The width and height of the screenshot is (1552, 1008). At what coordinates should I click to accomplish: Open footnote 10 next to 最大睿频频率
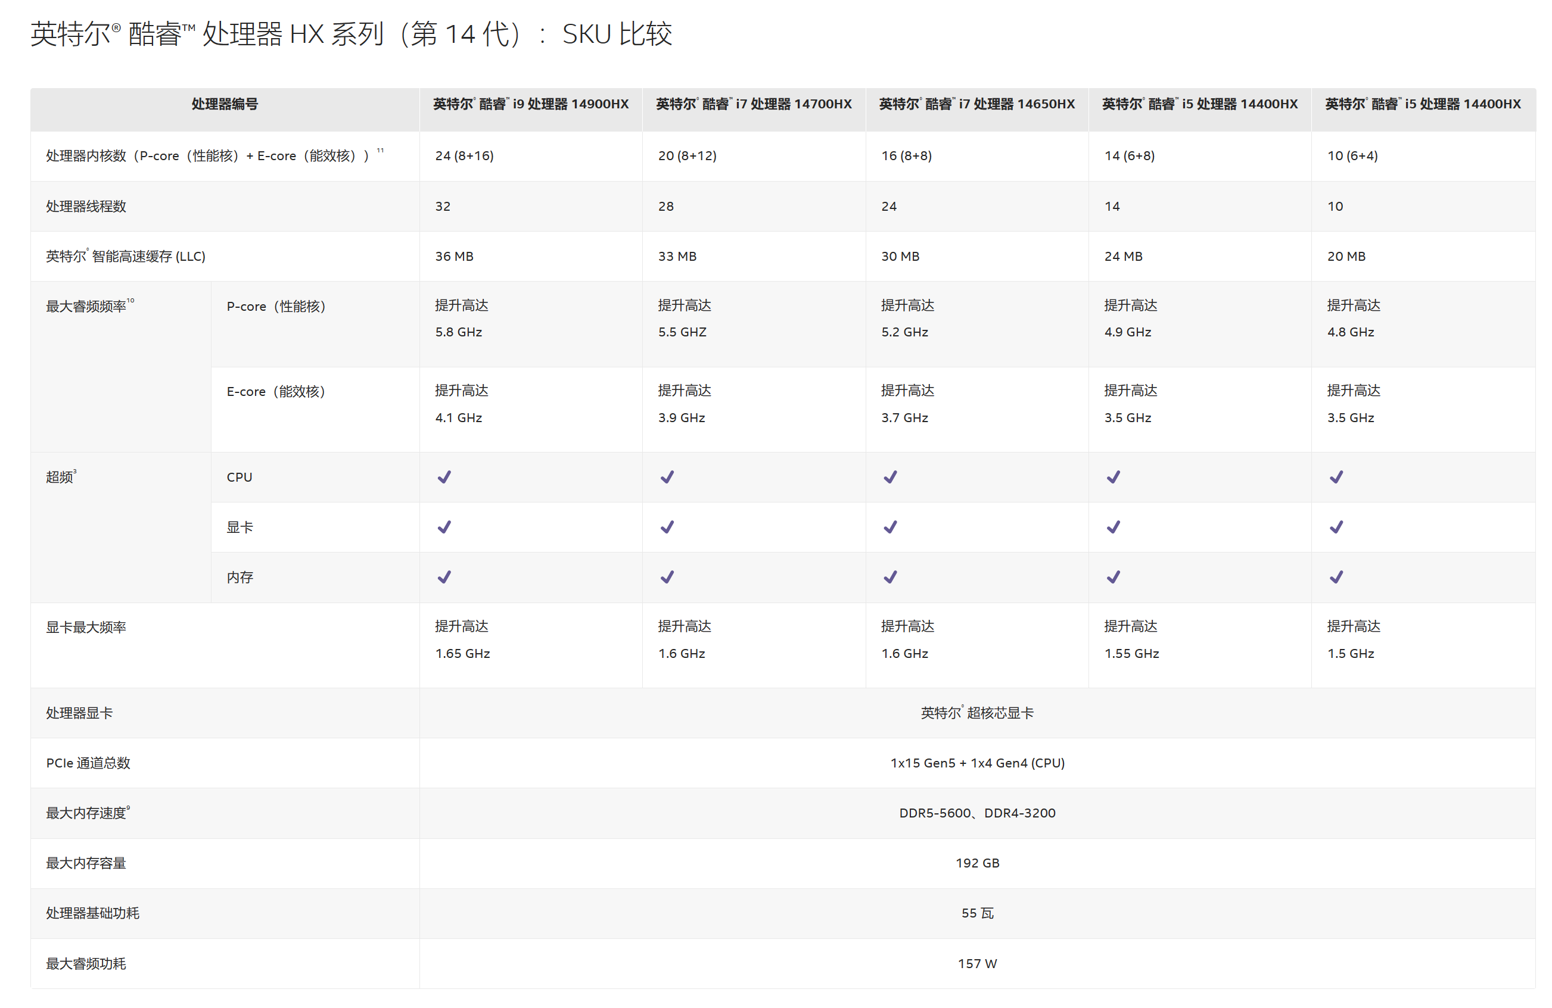(x=130, y=301)
